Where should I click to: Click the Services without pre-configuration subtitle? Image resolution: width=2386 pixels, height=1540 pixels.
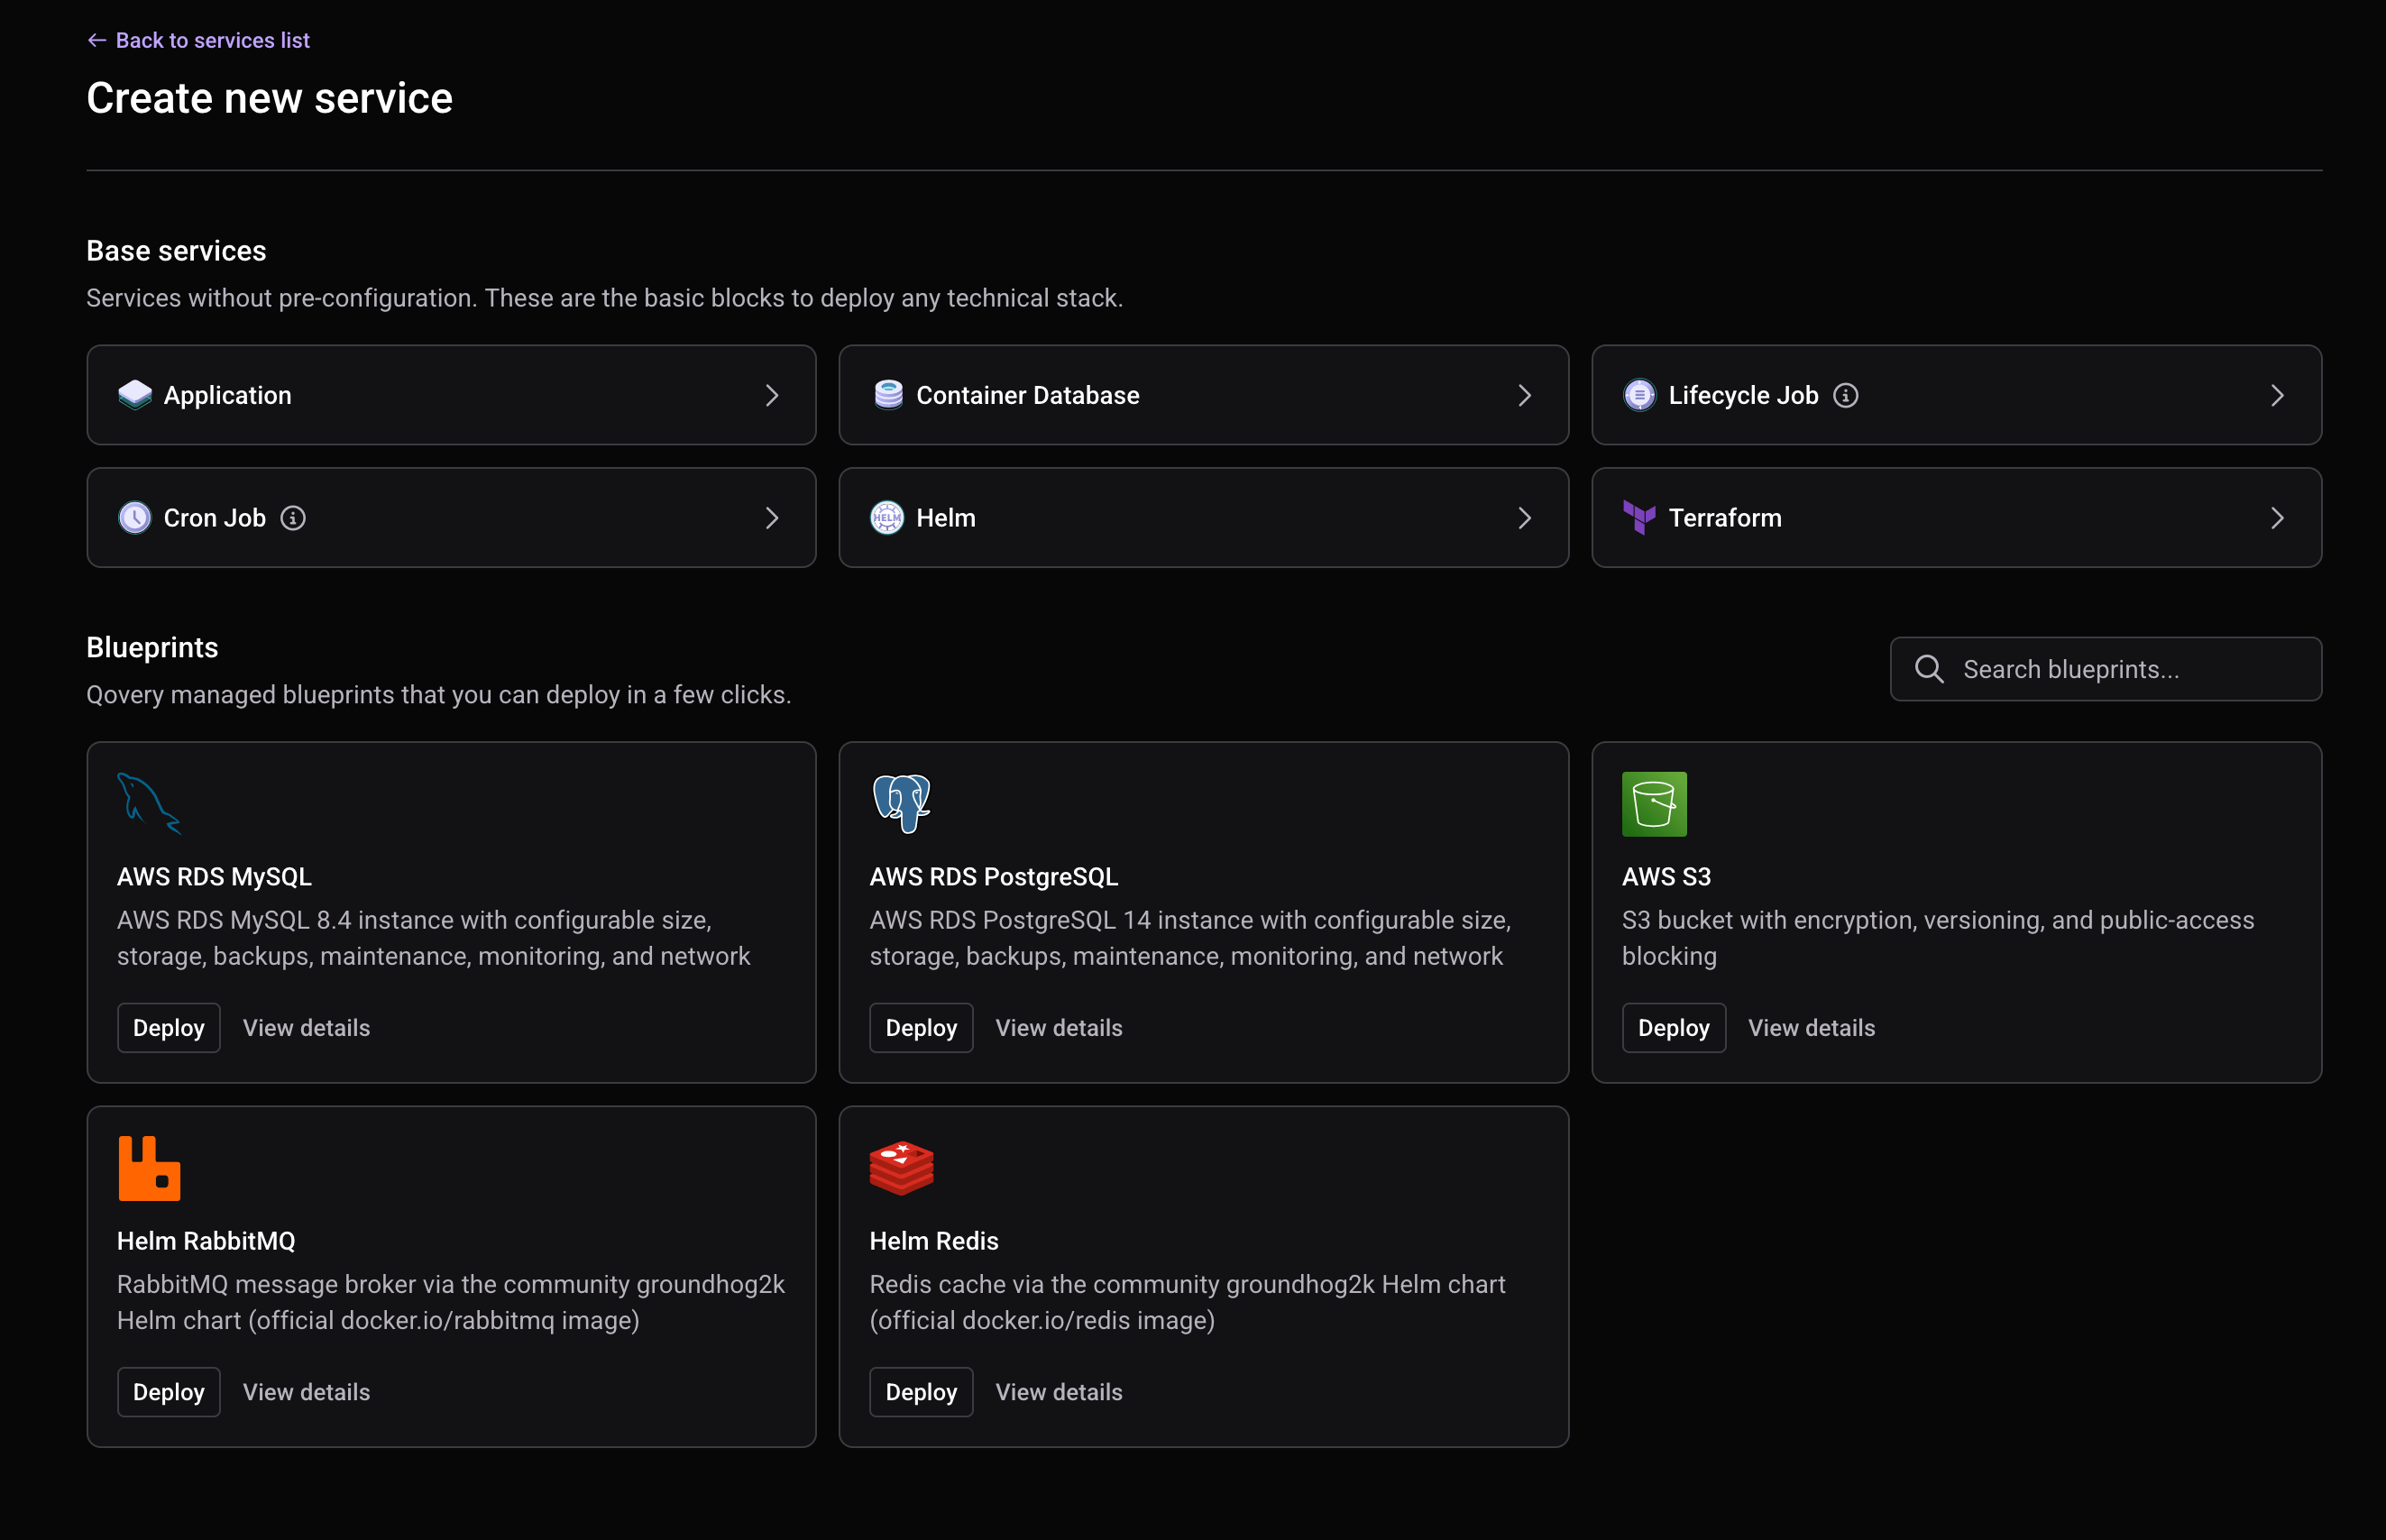605,298
